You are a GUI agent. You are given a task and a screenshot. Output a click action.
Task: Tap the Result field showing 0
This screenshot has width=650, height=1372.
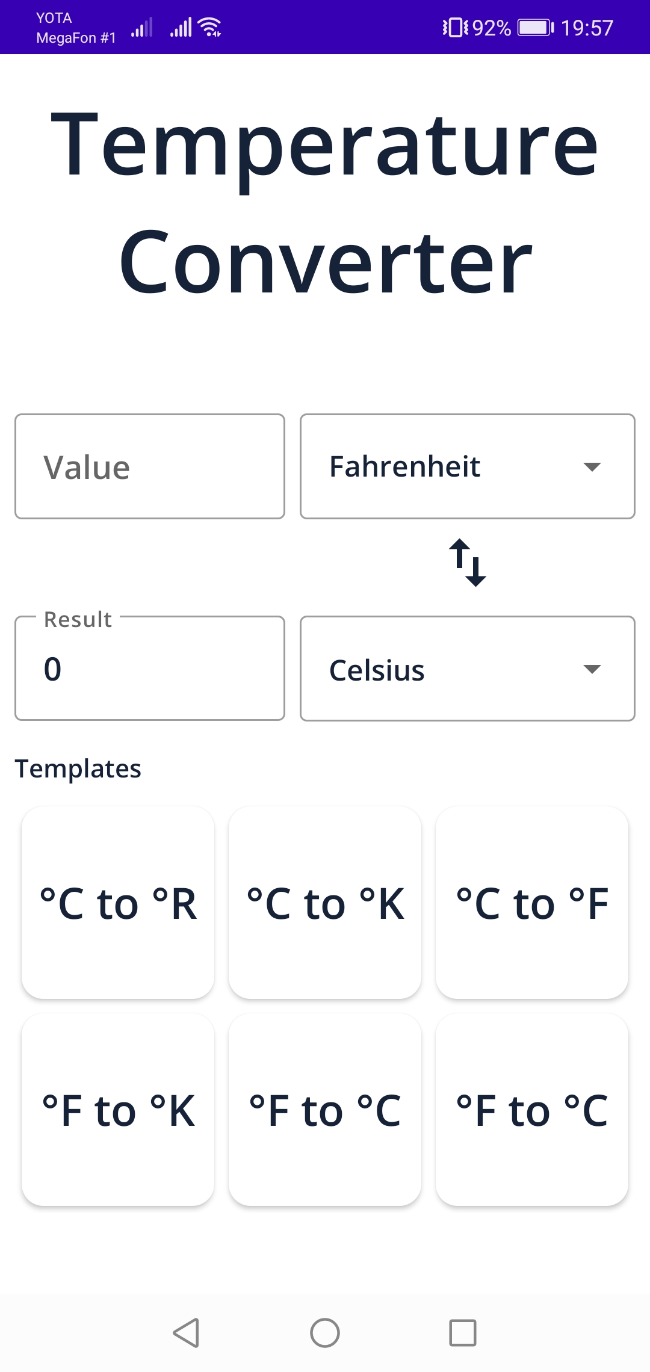(150, 669)
